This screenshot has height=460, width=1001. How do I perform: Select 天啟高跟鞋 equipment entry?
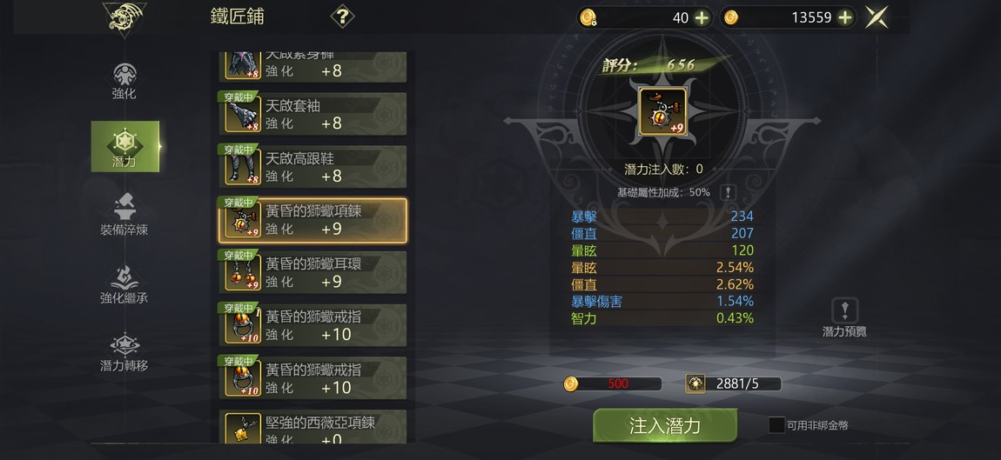(312, 166)
